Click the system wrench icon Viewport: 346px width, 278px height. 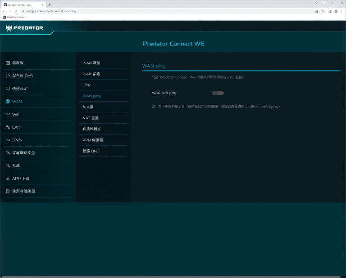click(x=8, y=166)
